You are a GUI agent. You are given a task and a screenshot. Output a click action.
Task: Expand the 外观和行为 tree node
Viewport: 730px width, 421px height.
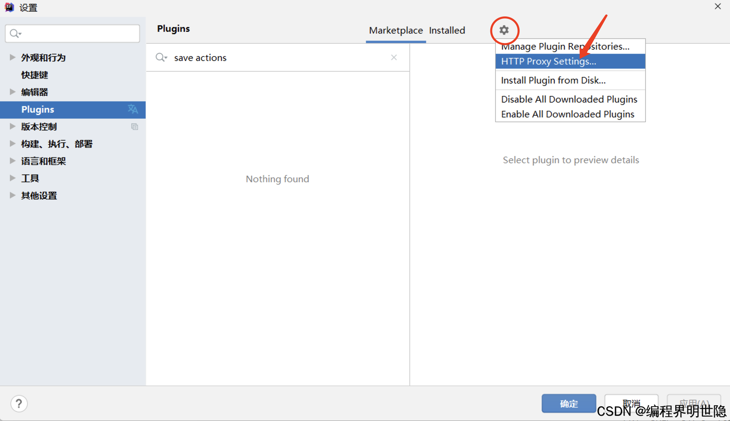(x=12, y=57)
